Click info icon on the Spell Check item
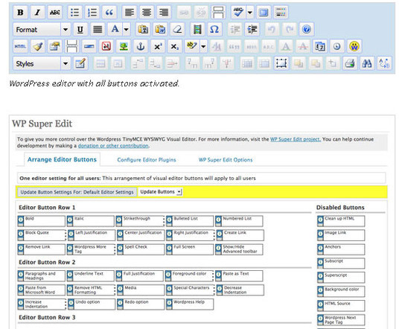This screenshot has width=402, height=329. [119, 249]
